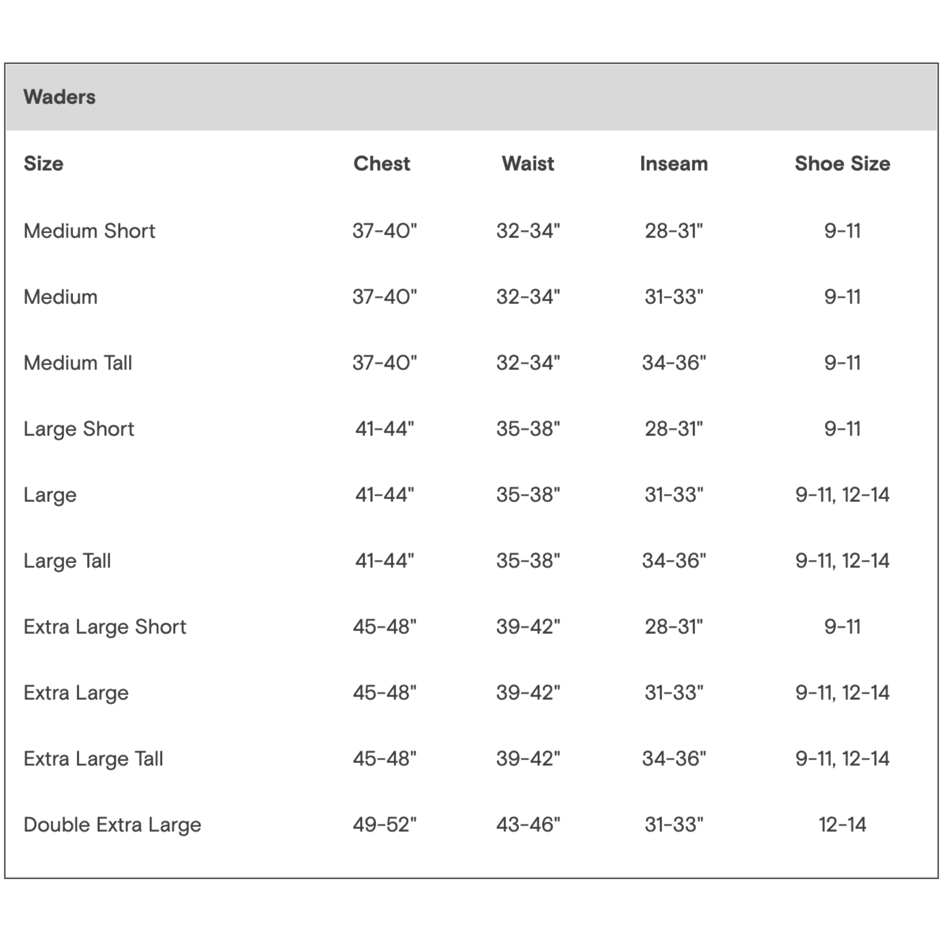Viewport: 943px width, 943px height.
Task: Click the Chest column header
Action: coord(382,163)
